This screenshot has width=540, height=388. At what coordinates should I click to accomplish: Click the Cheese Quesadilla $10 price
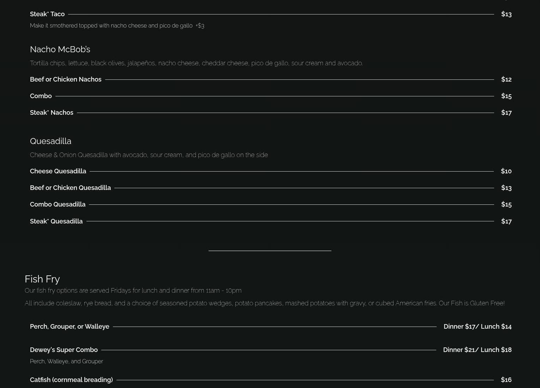coord(506,171)
